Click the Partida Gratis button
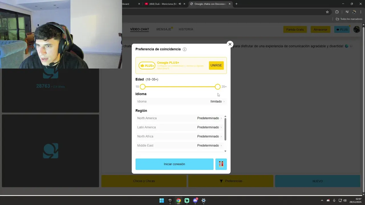Viewport: 365px width, 205px height. pos(295,29)
